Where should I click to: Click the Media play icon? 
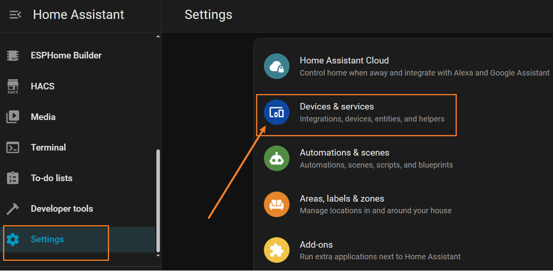pos(13,117)
